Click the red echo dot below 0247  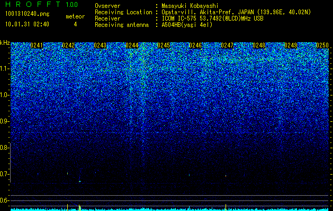pyautogui.click(x=226, y=176)
